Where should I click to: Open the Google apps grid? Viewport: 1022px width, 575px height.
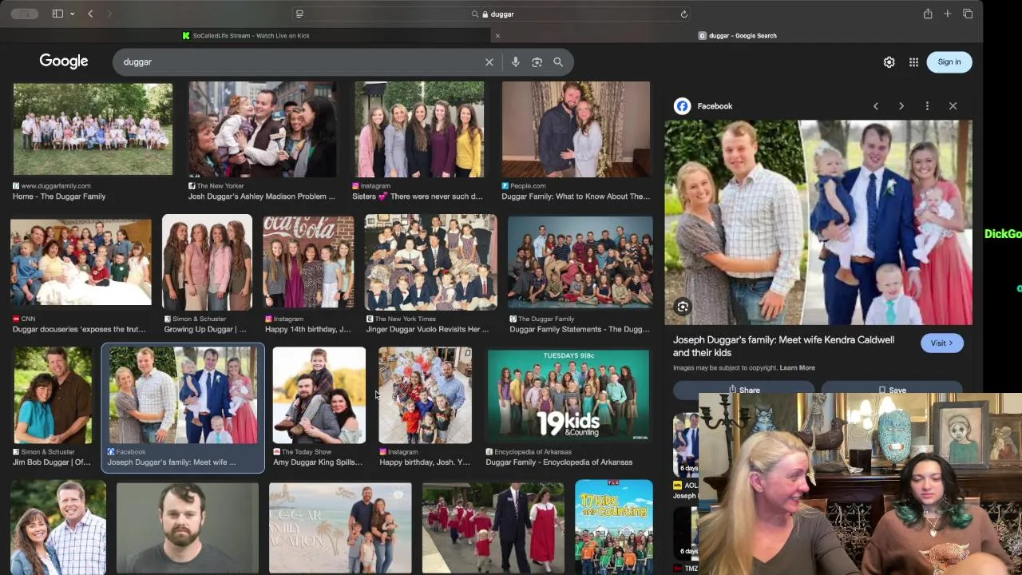click(913, 61)
